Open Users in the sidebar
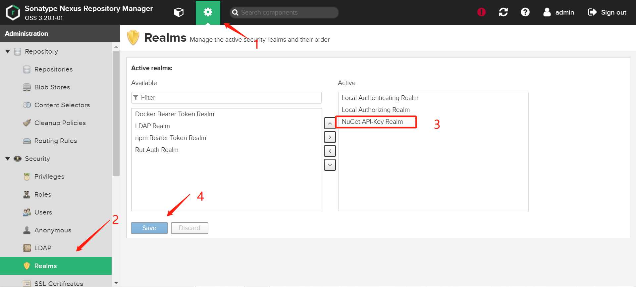The width and height of the screenshot is (636, 287). (43, 212)
